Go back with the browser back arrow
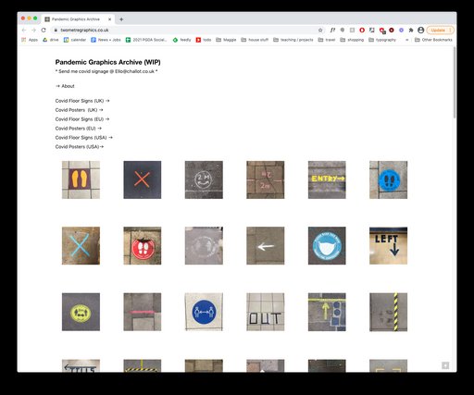This screenshot has width=474, height=395. point(24,30)
